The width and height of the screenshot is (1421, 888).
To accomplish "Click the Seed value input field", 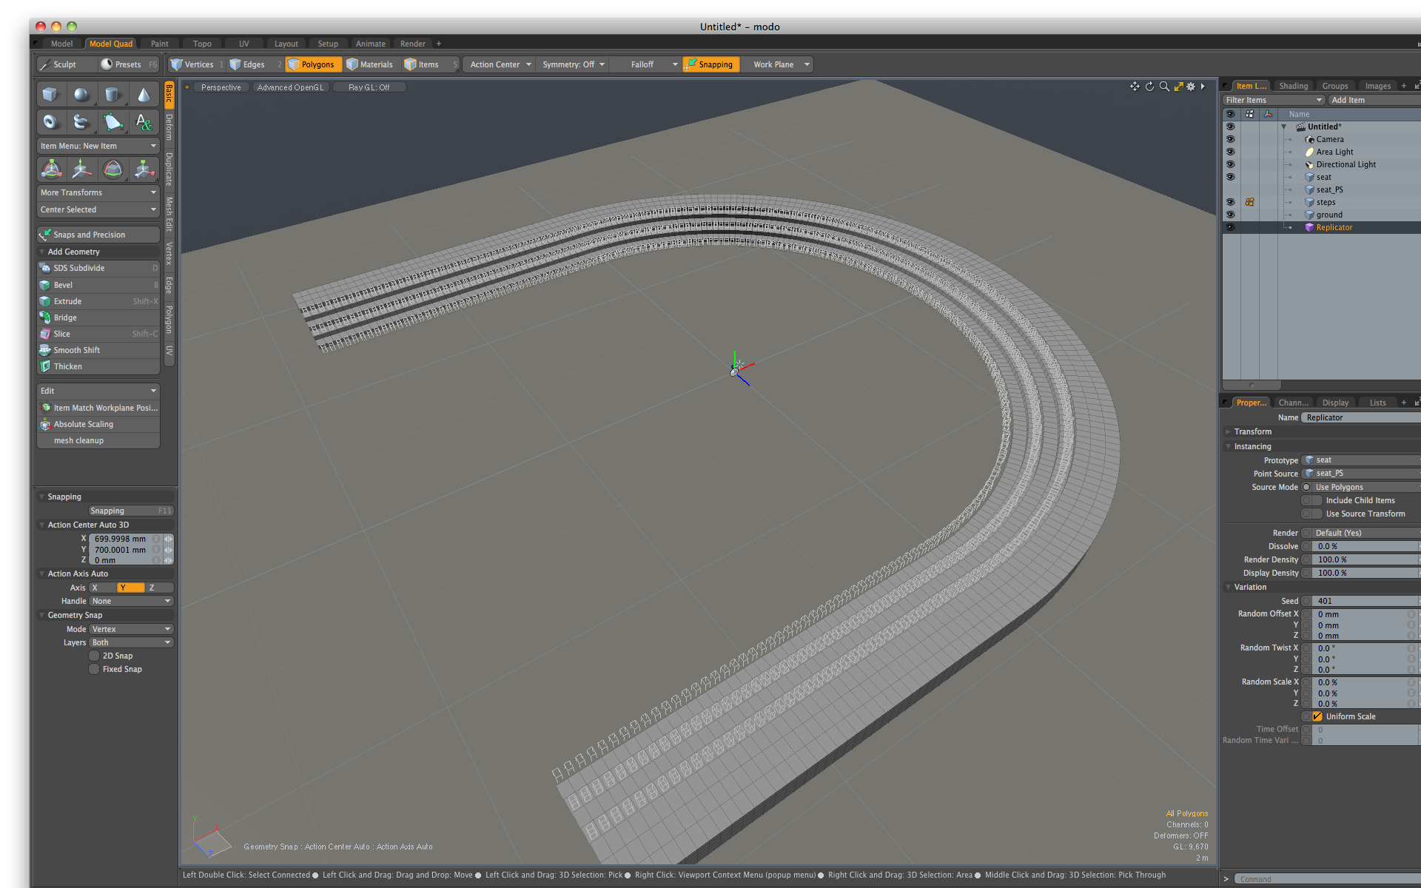I will pos(1362,601).
